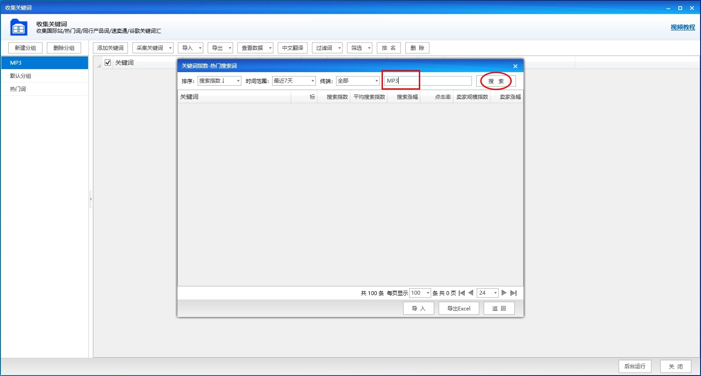
Task: Click the delete group button
Action: [x=64, y=48]
